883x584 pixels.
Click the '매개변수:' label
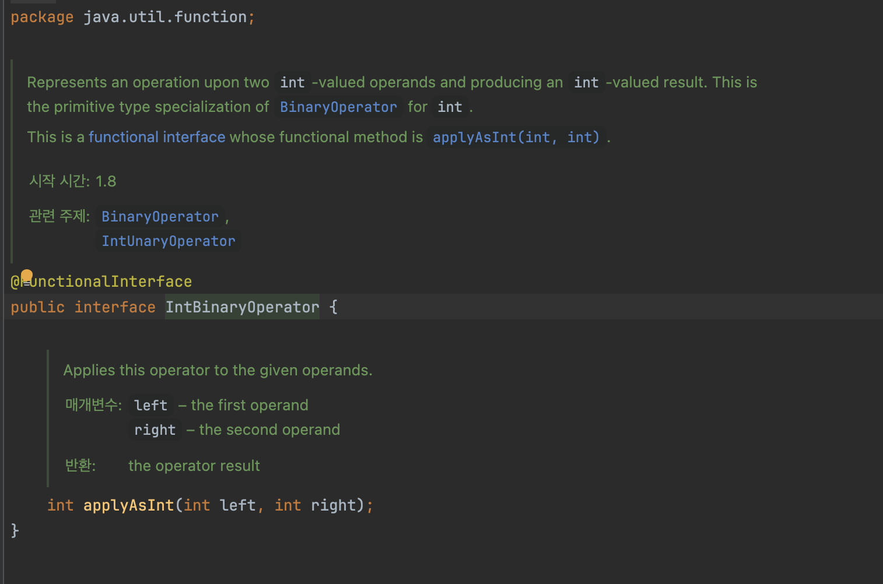coord(93,404)
